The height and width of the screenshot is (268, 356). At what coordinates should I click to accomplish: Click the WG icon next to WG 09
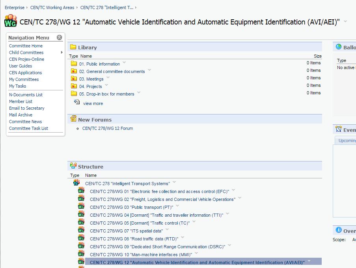[x=81, y=245]
